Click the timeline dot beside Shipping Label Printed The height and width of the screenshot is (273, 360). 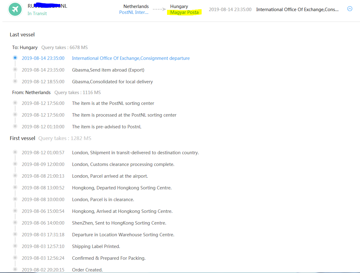coord(15,246)
